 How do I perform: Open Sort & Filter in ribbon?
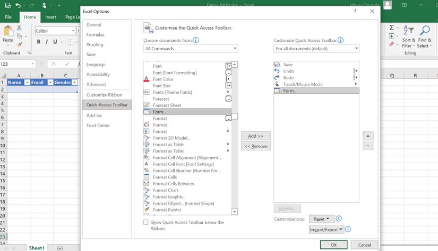409,37
